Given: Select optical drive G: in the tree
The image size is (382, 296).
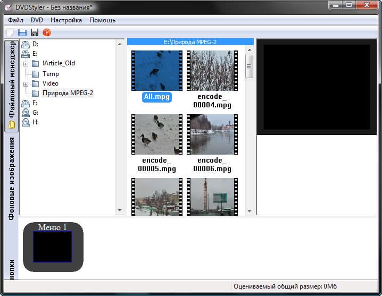Looking at the screenshot, I should click(35, 113).
